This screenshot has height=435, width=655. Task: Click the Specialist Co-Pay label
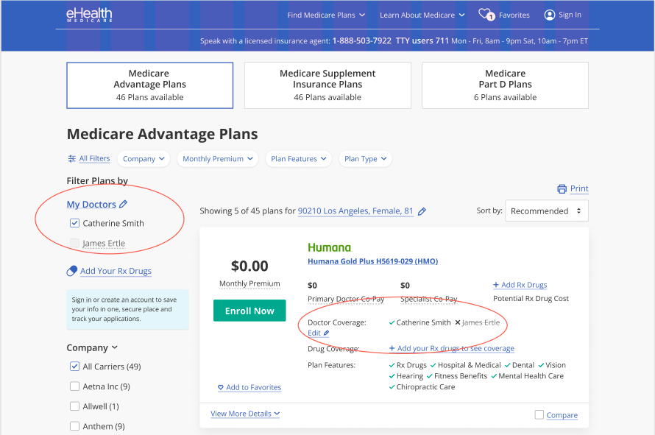(429, 299)
